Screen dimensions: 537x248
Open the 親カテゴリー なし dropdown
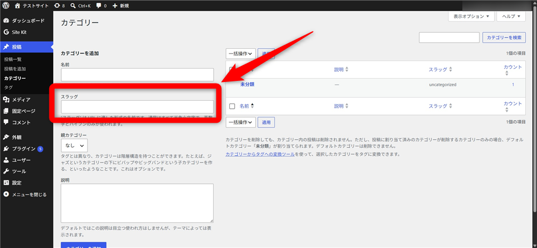pos(74,146)
